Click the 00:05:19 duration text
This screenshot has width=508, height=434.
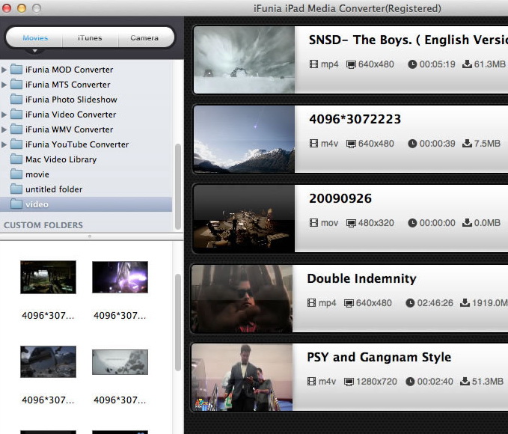pos(438,64)
